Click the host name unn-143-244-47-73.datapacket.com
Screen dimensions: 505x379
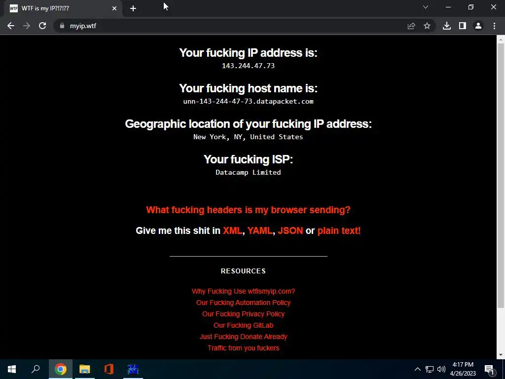[248, 101]
